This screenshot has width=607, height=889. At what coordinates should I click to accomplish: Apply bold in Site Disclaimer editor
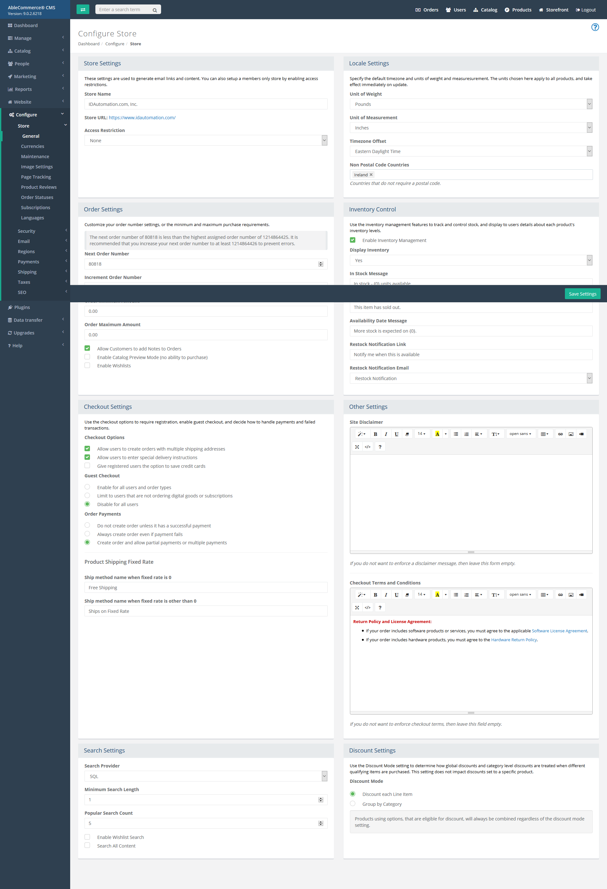click(x=375, y=434)
